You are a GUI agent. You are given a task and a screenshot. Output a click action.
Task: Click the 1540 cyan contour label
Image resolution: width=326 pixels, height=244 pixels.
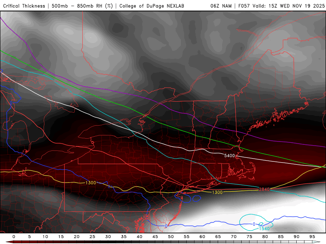point(264,229)
